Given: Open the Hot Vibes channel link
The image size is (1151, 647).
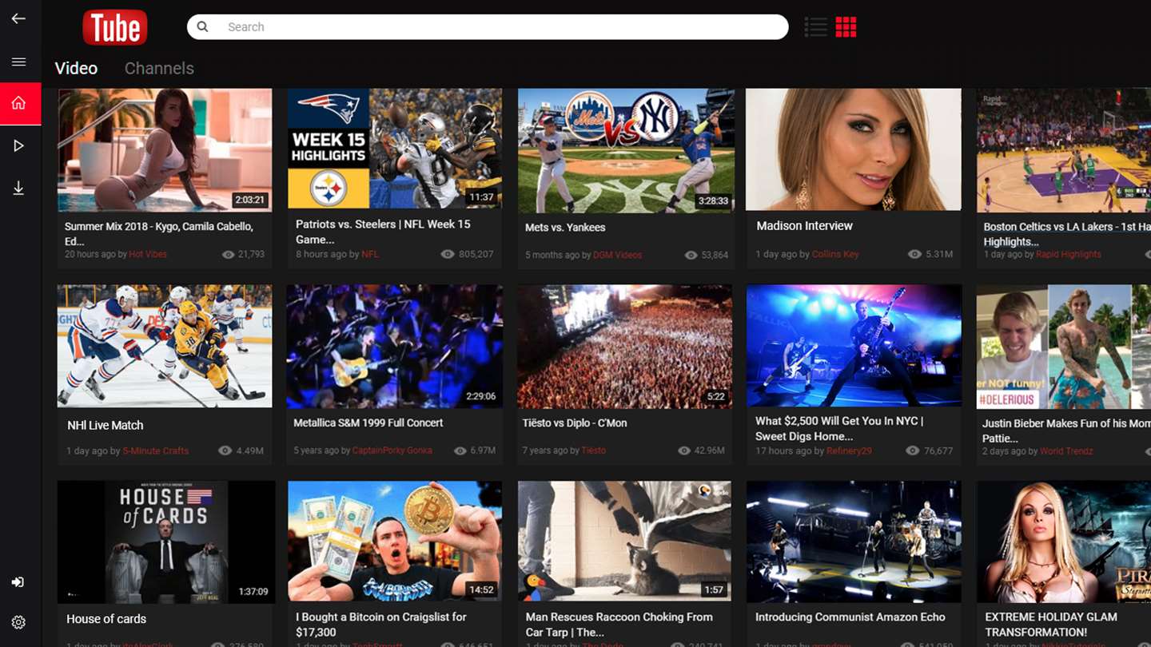Looking at the screenshot, I should tap(148, 254).
